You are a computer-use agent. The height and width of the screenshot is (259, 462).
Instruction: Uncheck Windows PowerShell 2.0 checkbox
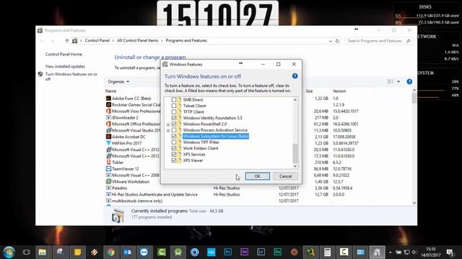click(174, 124)
